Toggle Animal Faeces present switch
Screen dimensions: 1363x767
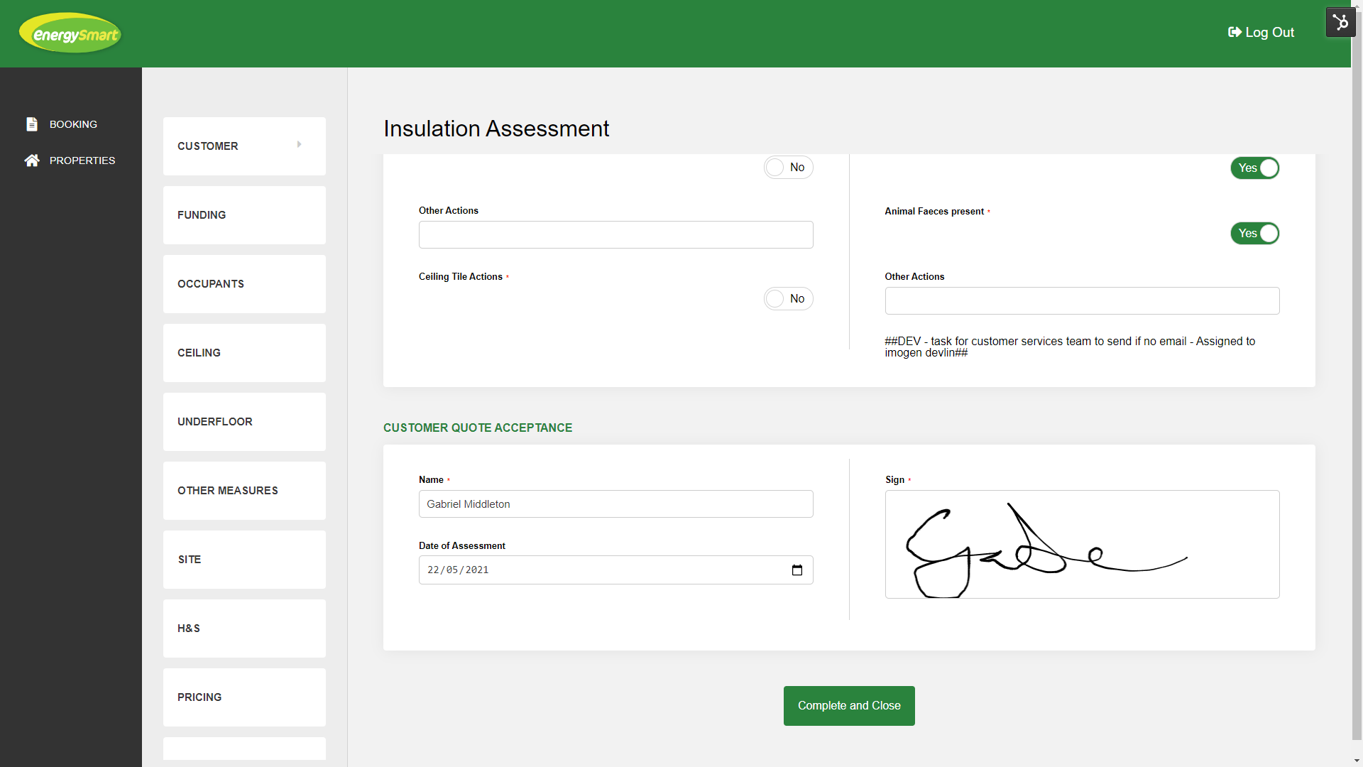[1254, 234]
